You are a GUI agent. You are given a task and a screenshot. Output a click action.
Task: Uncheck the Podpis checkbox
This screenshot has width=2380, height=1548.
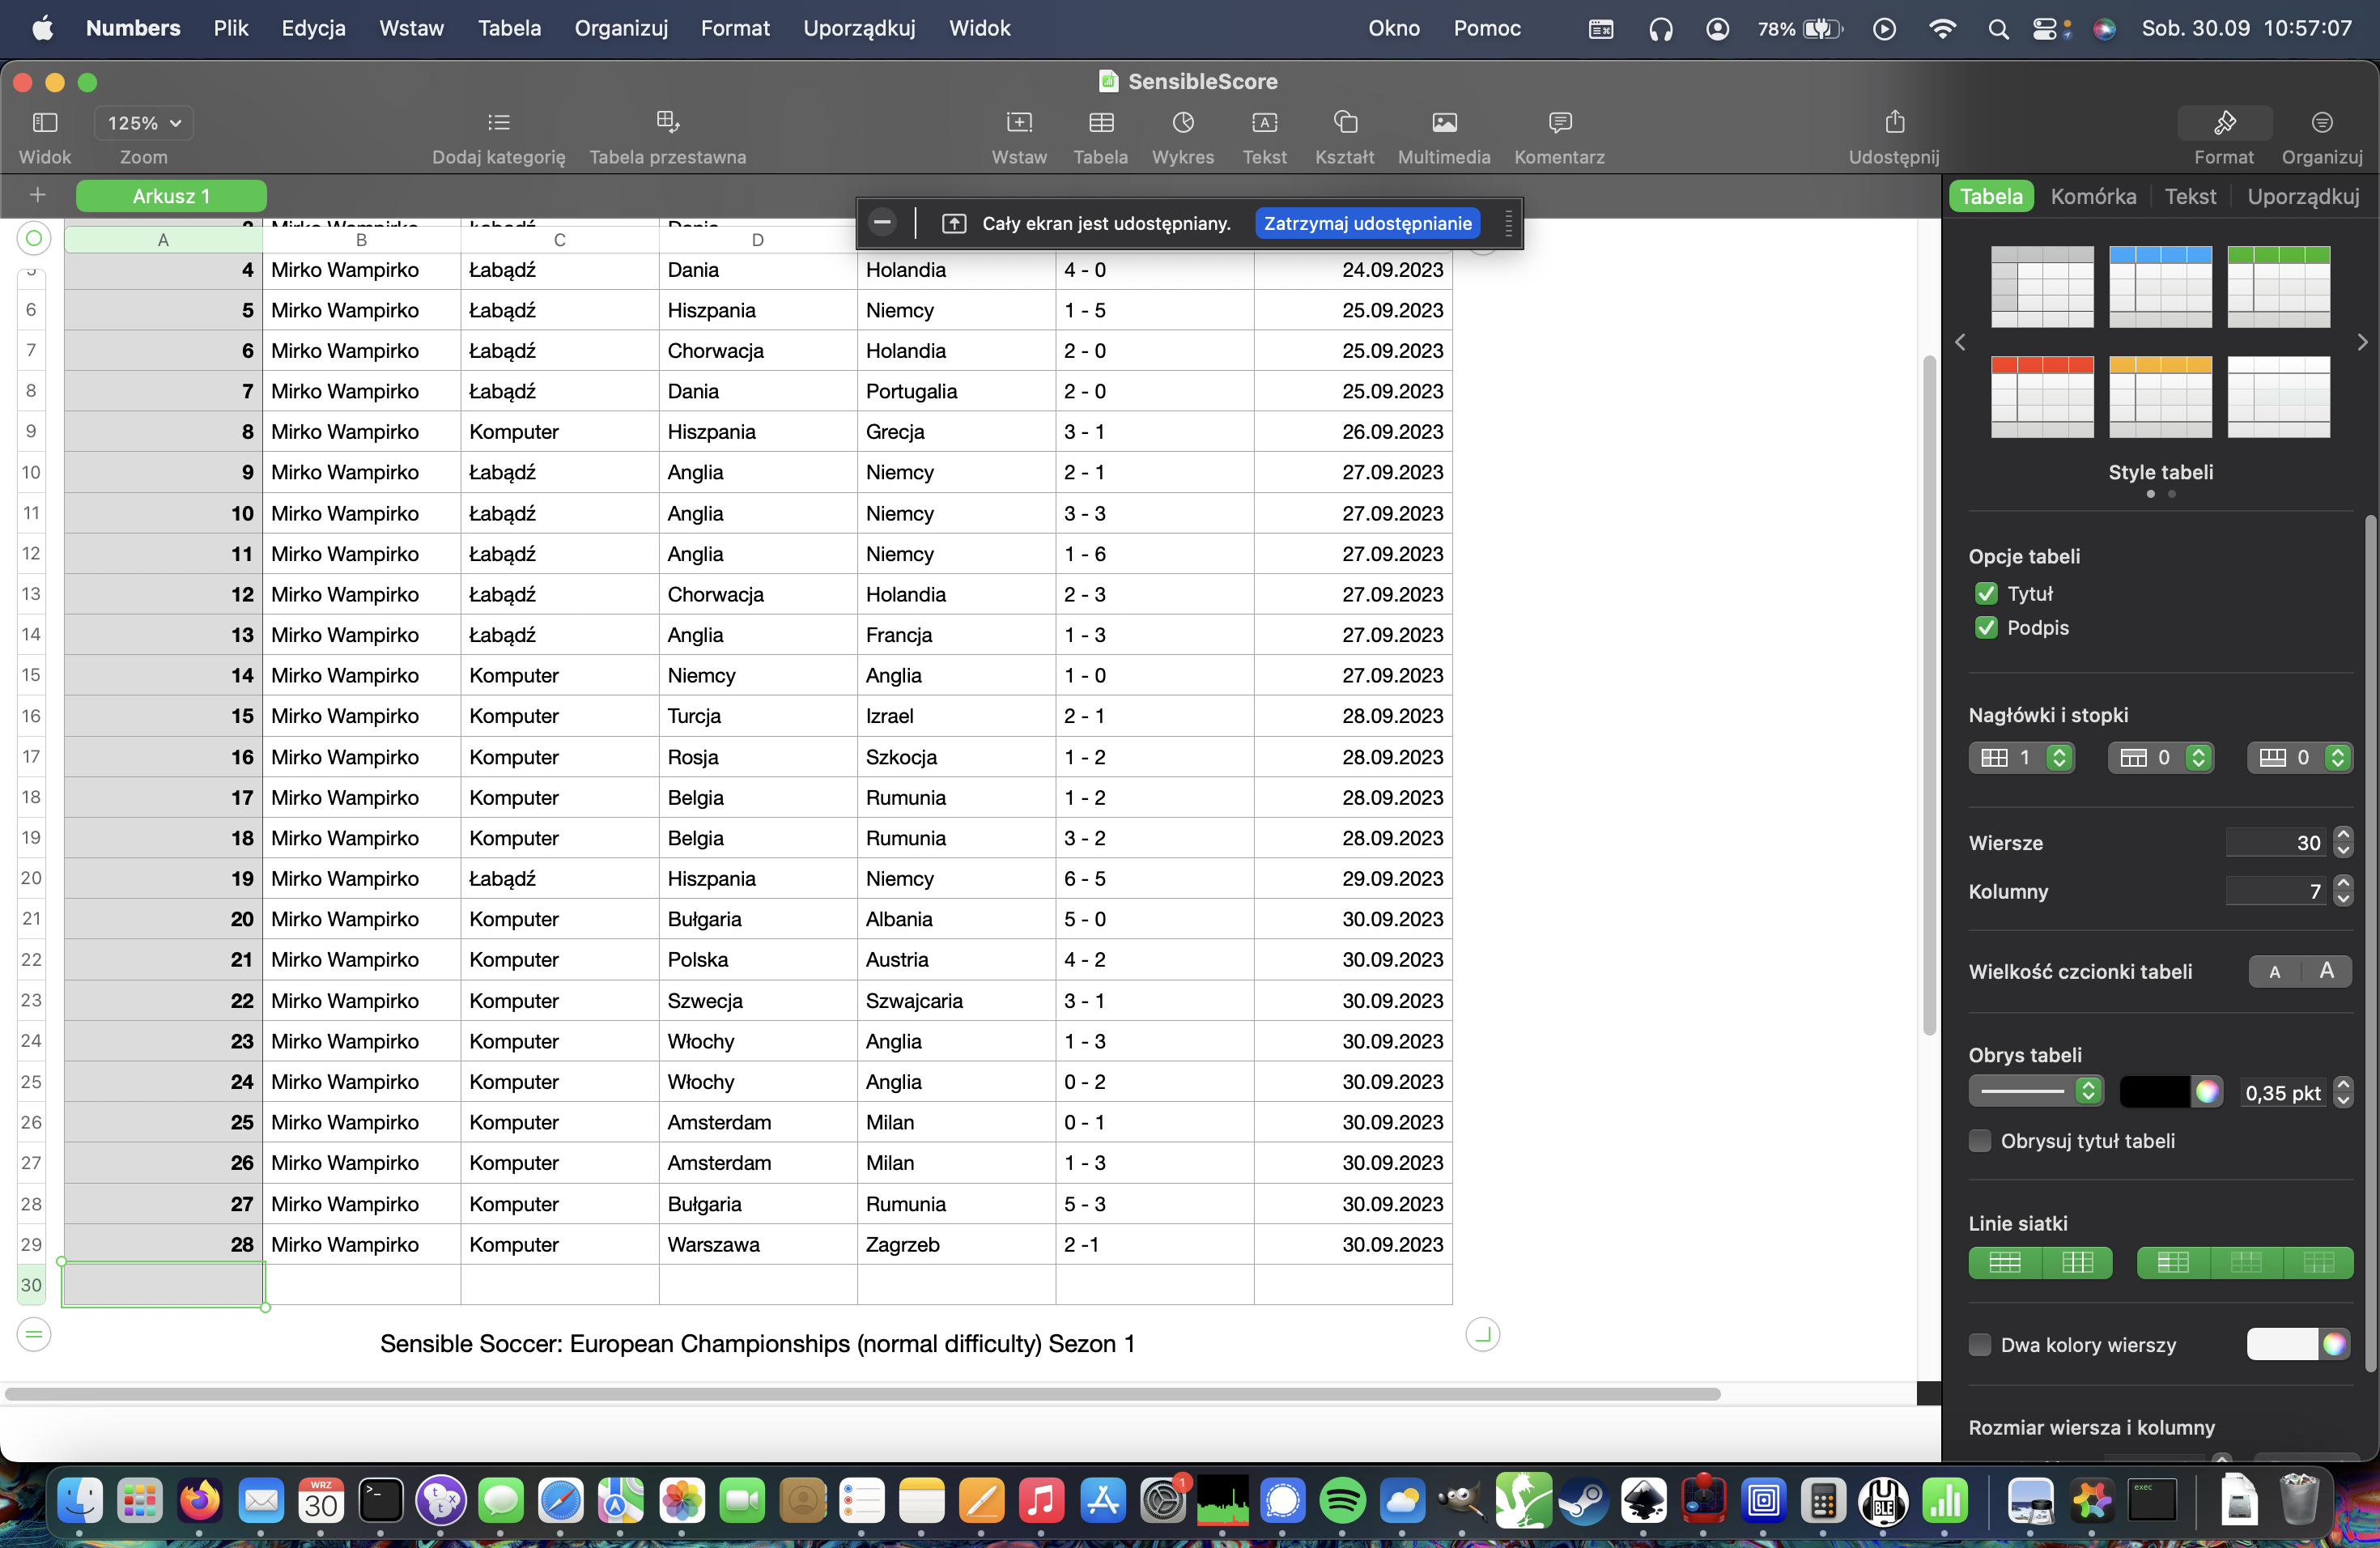pyautogui.click(x=1986, y=628)
